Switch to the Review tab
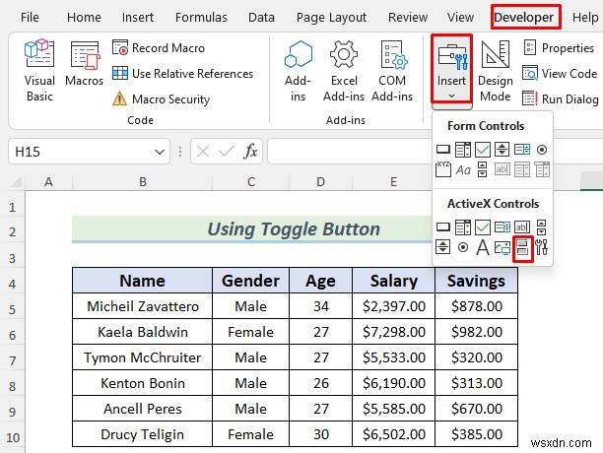Viewport: 603px width, 453px height. (x=408, y=18)
